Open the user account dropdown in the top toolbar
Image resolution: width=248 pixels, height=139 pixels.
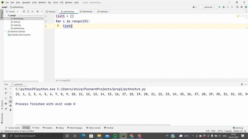[195, 7]
